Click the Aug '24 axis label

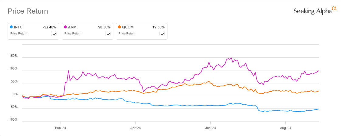(x=285, y=128)
